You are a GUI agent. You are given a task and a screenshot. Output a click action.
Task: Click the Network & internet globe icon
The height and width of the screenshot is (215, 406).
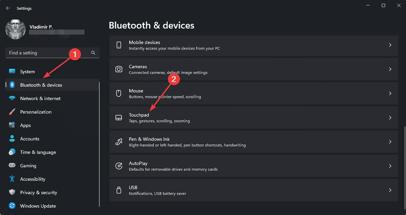click(12, 98)
